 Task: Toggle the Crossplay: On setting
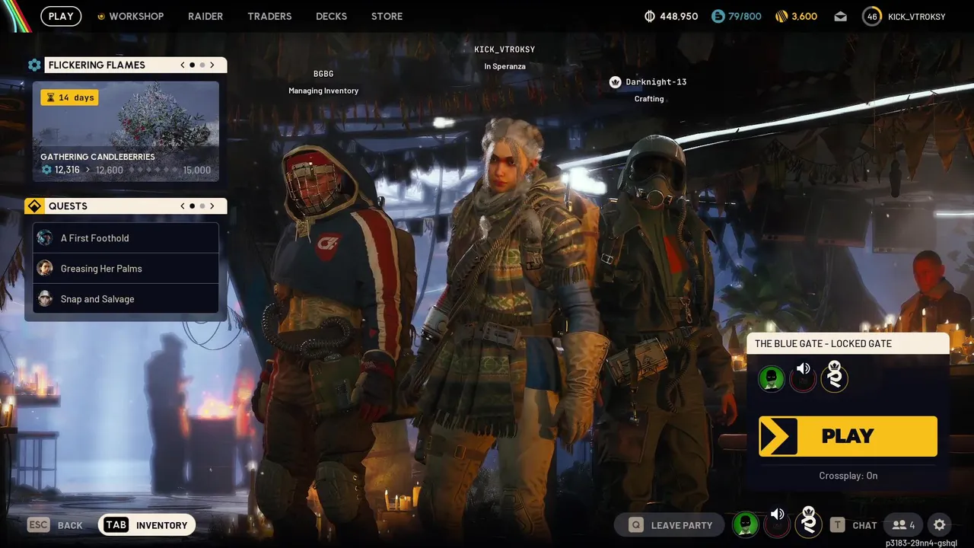(848, 476)
